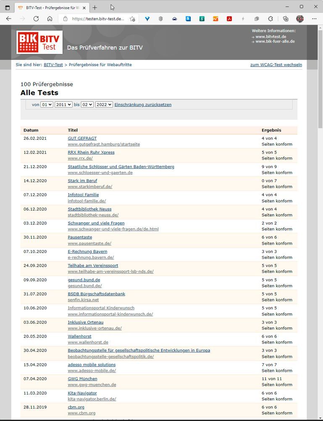Open Collections toolbar icon
The height and width of the screenshot is (421, 323).
(x=286, y=19)
